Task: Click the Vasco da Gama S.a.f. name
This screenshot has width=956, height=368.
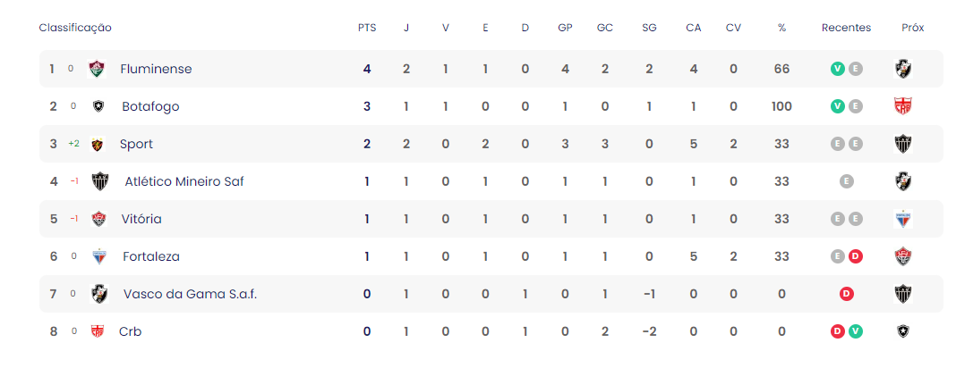Action: (x=191, y=295)
